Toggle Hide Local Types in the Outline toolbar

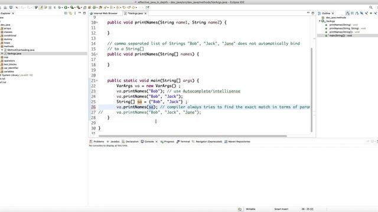coord(376,13)
